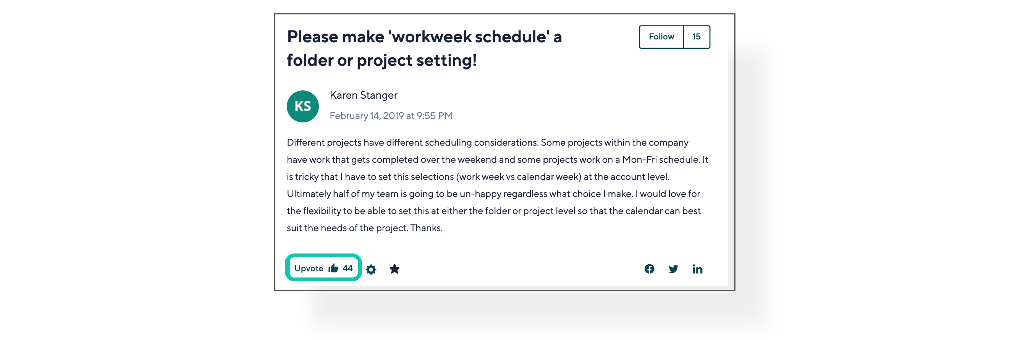Share the post on Twitter
The image size is (1015, 340).
(673, 269)
